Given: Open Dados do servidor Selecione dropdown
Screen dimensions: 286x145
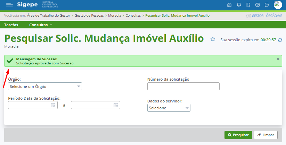Looking at the screenshot, I should point(169,108).
